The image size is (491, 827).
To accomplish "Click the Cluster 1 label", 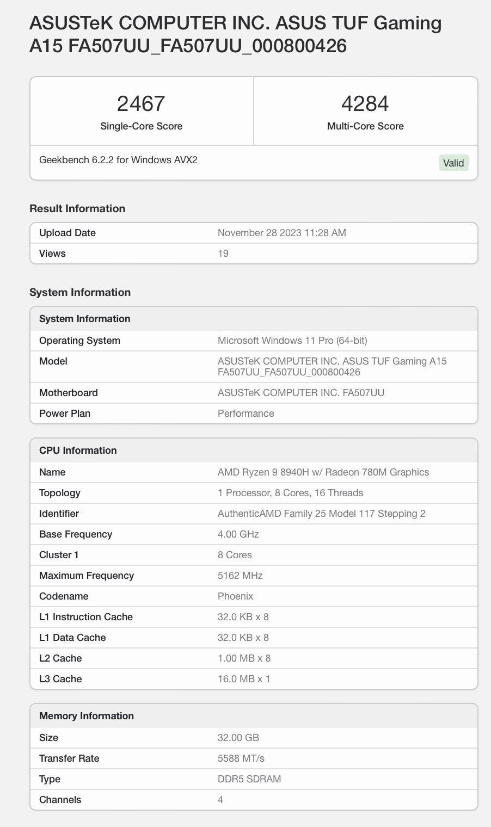I will [x=59, y=555].
